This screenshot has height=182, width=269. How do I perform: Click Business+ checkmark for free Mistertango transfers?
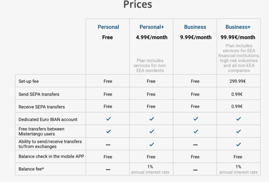click(x=238, y=132)
